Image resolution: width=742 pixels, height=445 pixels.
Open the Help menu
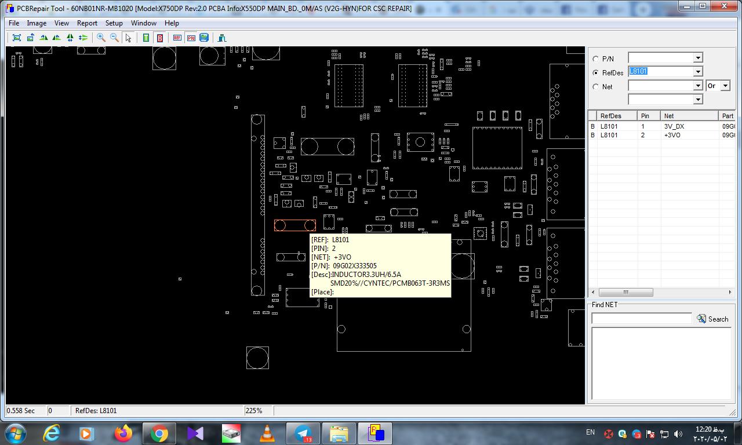coord(172,23)
